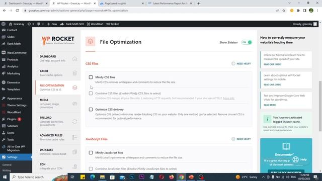Click the Advanced Rules list icon
Viewport: 322px width, 181px height.
(x=75, y=137)
